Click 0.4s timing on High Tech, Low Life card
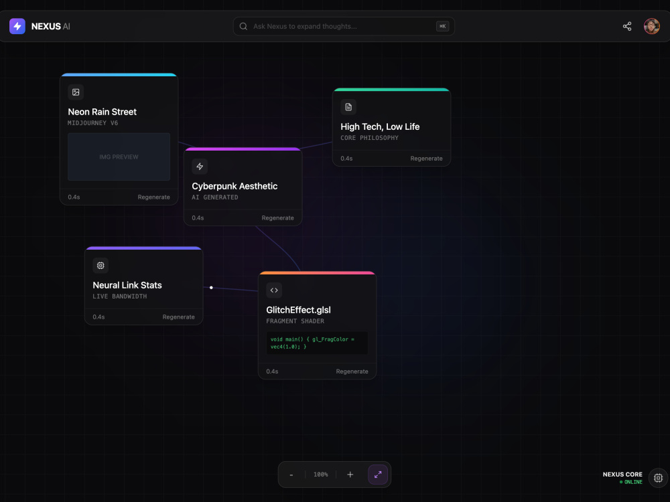The width and height of the screenshot is (670, 502). click(346, 159)
